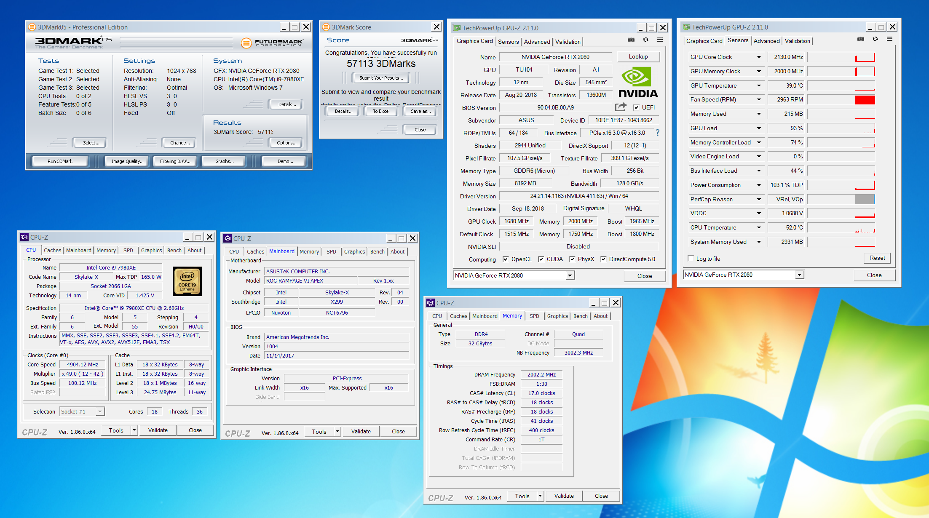
Task: Click the GPU Core Clock sensor graph
Action: click(x=841, y=57)
